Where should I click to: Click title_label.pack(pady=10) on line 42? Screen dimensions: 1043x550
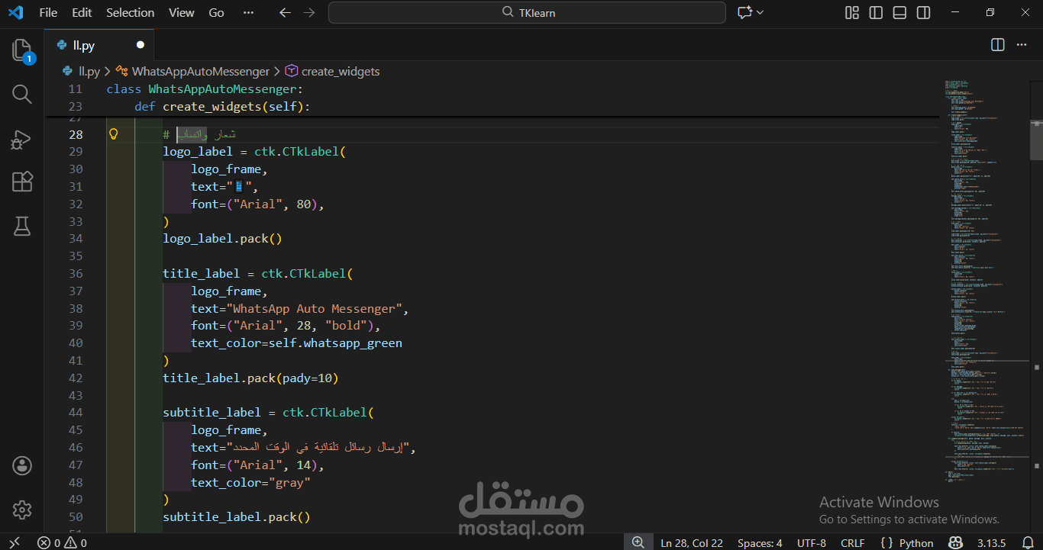click(250, 378)
